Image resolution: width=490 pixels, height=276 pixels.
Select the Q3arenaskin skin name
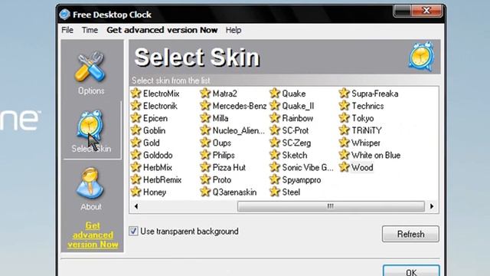pos(234,192)
